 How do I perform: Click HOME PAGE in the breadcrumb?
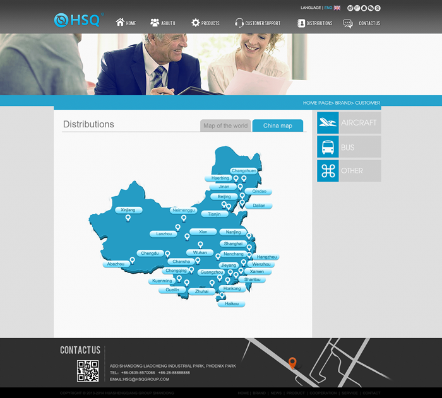317,103
